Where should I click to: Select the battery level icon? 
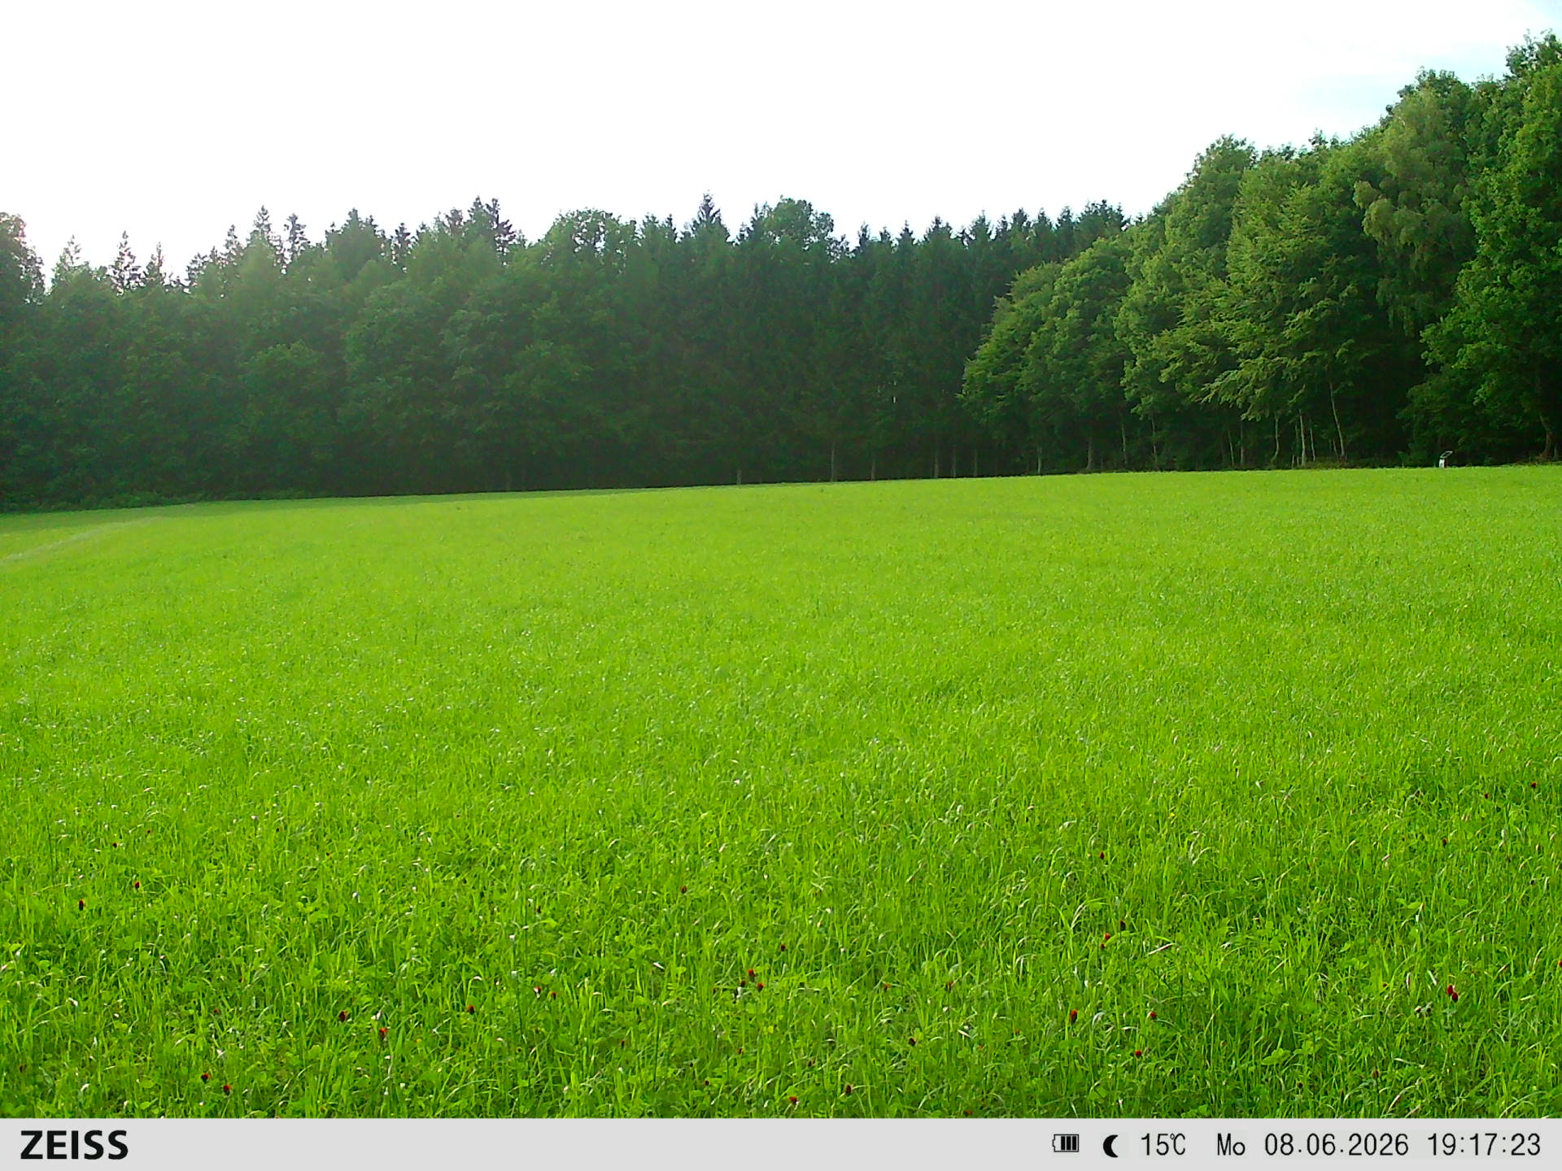pos(1065,1144)
